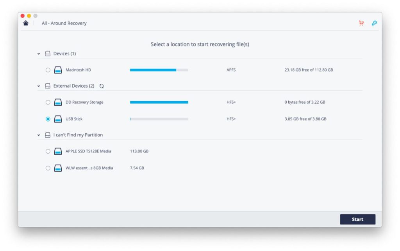The image size is (400, 251).
Task: Open the shopping cart purchase icon
Action: pos(361,23)
